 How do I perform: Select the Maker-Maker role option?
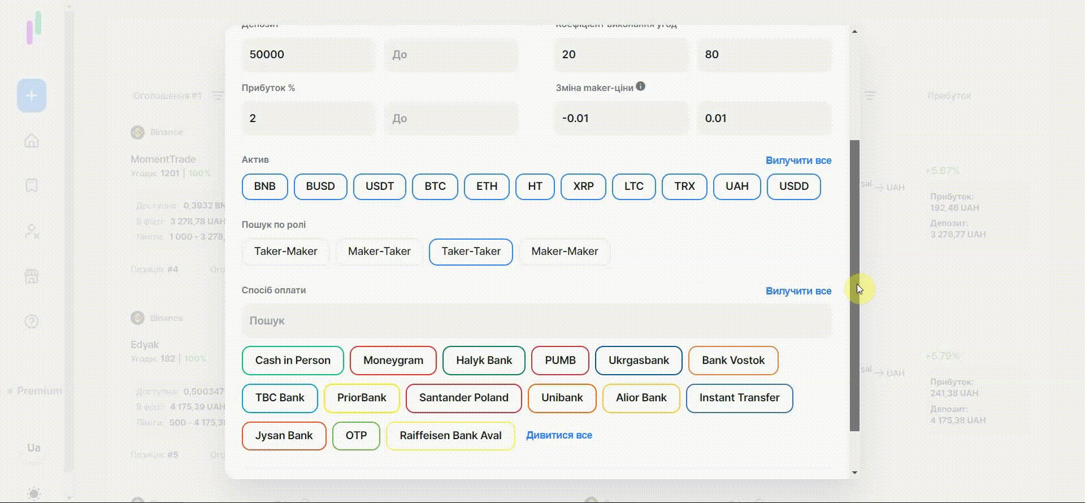coord(564,251)
